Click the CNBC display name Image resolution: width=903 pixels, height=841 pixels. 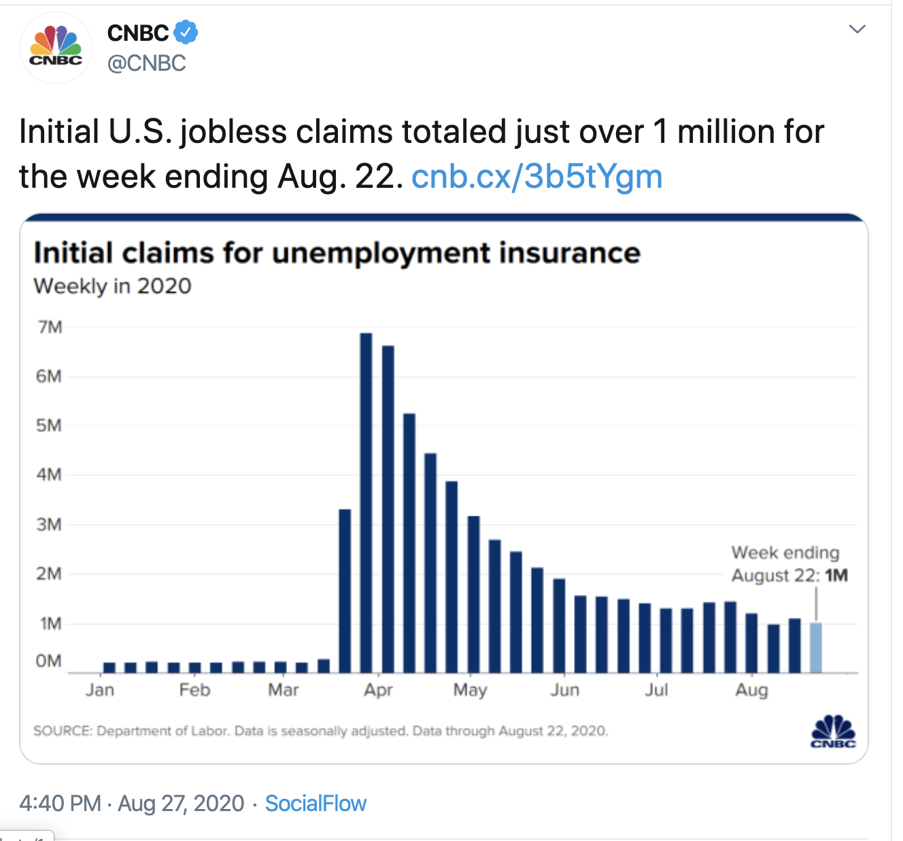138,33
